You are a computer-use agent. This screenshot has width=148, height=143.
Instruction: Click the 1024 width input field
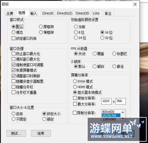106,101
